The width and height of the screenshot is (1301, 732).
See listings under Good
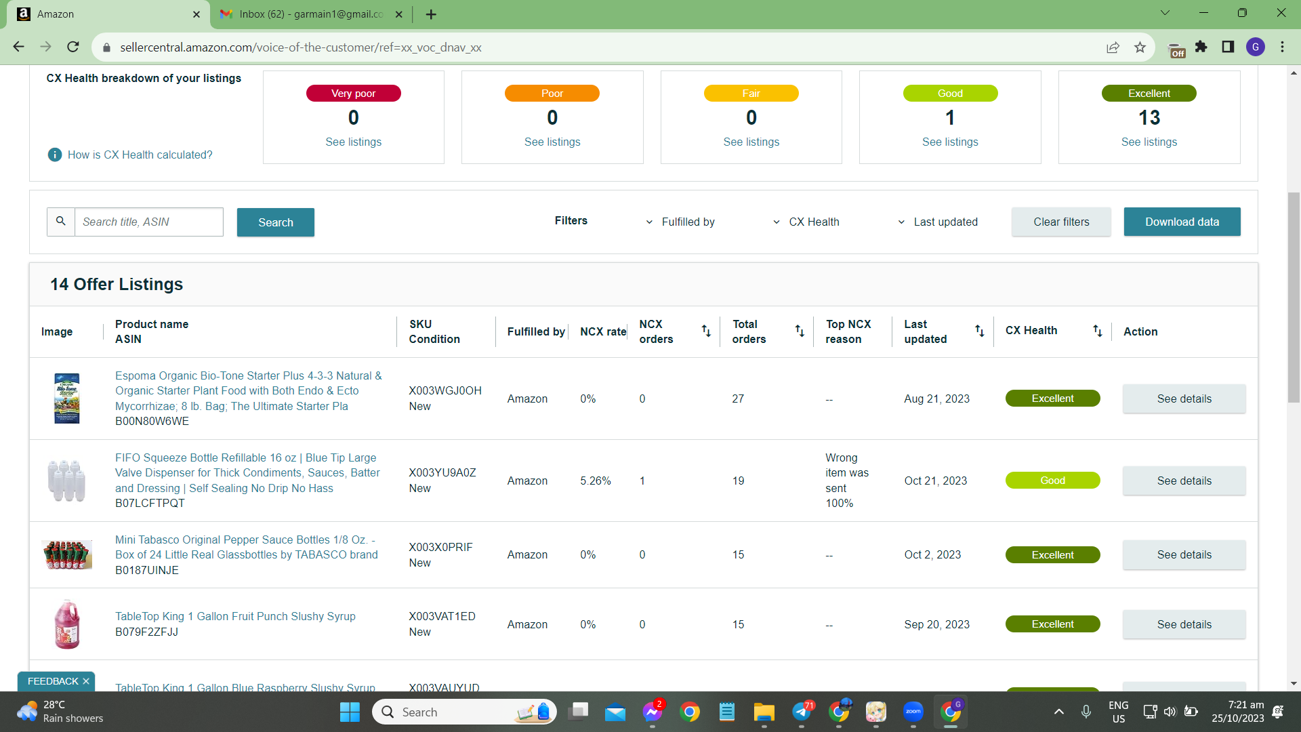950,142
